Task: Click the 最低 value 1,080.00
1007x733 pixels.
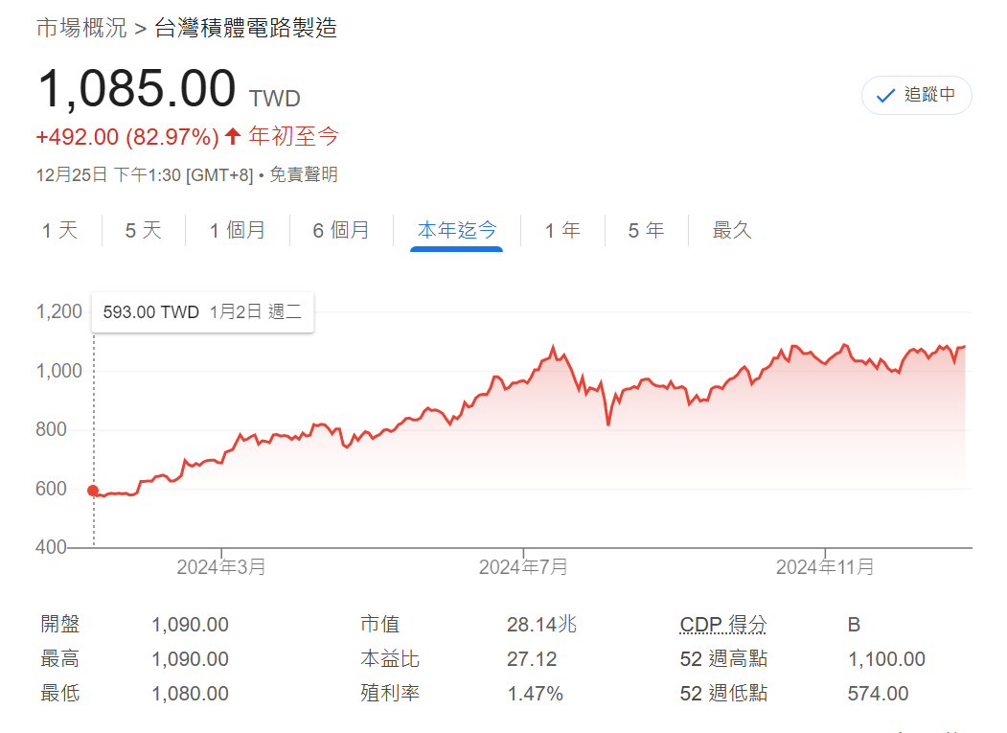Action: tap(190, 693)
